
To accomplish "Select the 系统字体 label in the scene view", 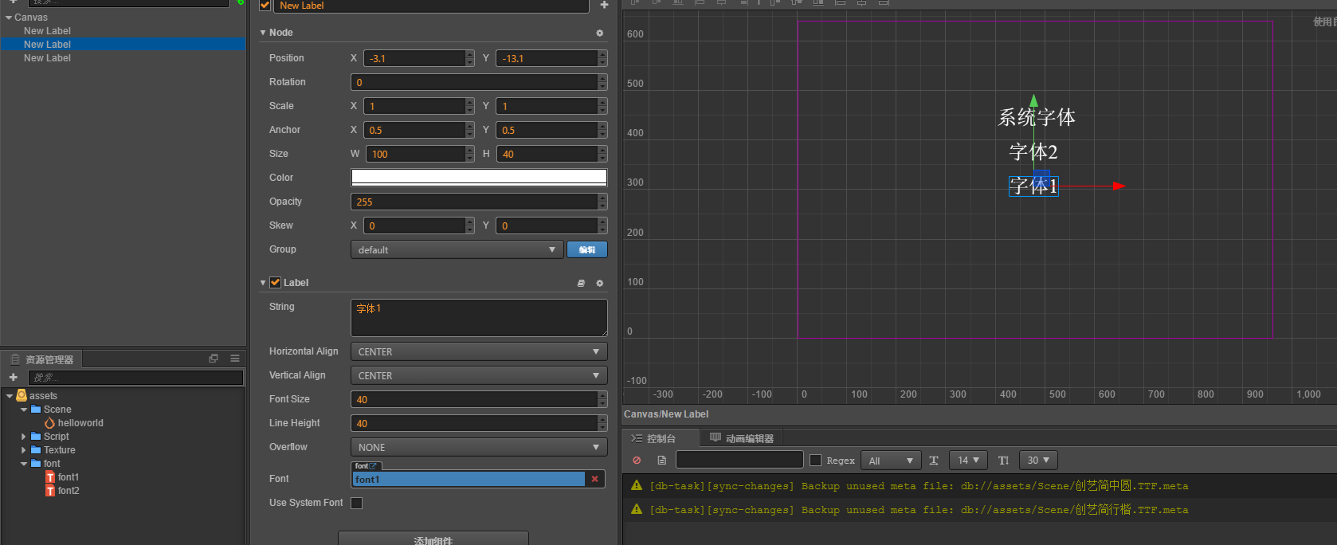I will tap(1037, 118).
